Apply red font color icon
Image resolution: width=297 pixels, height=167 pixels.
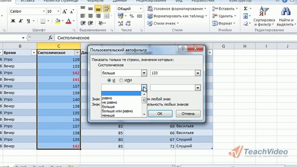[x=69, y=21]
